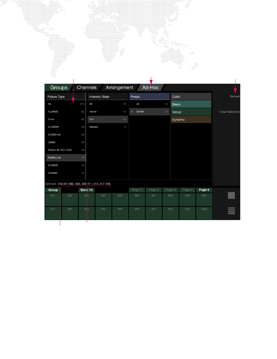Select CBlast fixture type
The width and height of the screenshot is (277, 359).
(66, 142)
